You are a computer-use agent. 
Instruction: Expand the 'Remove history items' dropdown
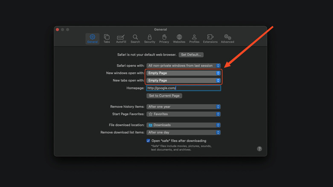pos(184,107)
